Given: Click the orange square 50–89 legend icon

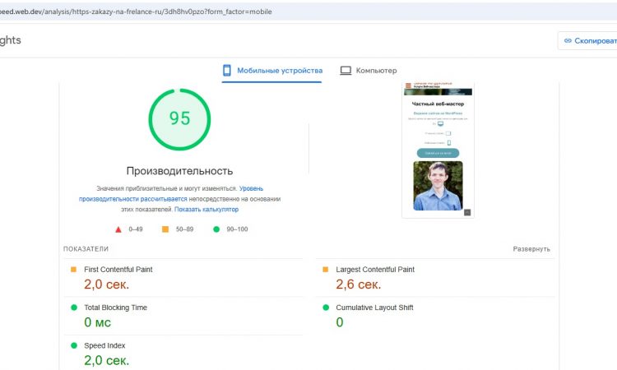Looking at the screenshot, I should (165, 229).
